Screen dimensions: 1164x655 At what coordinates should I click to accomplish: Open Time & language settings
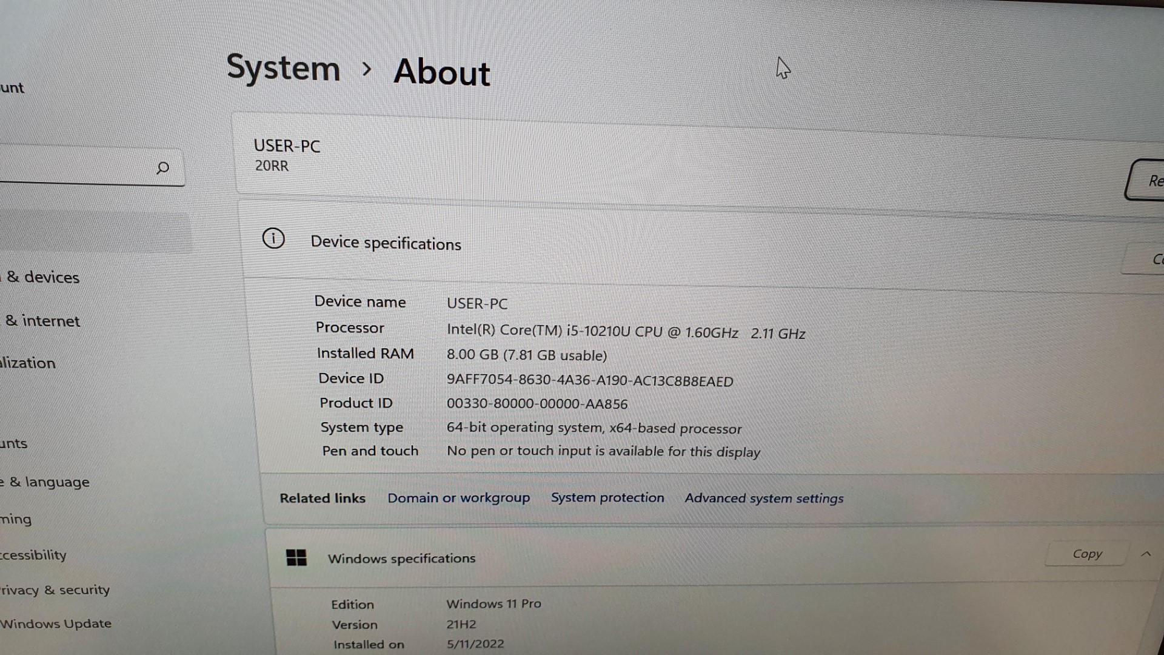point(45,482)
